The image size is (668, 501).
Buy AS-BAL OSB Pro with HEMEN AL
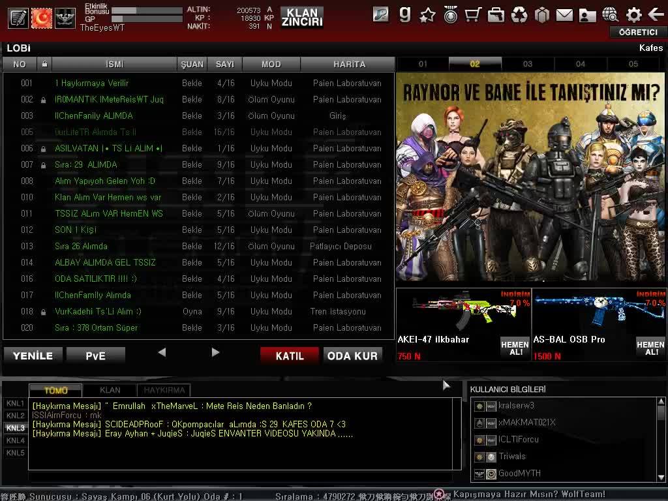click(650, 348)
